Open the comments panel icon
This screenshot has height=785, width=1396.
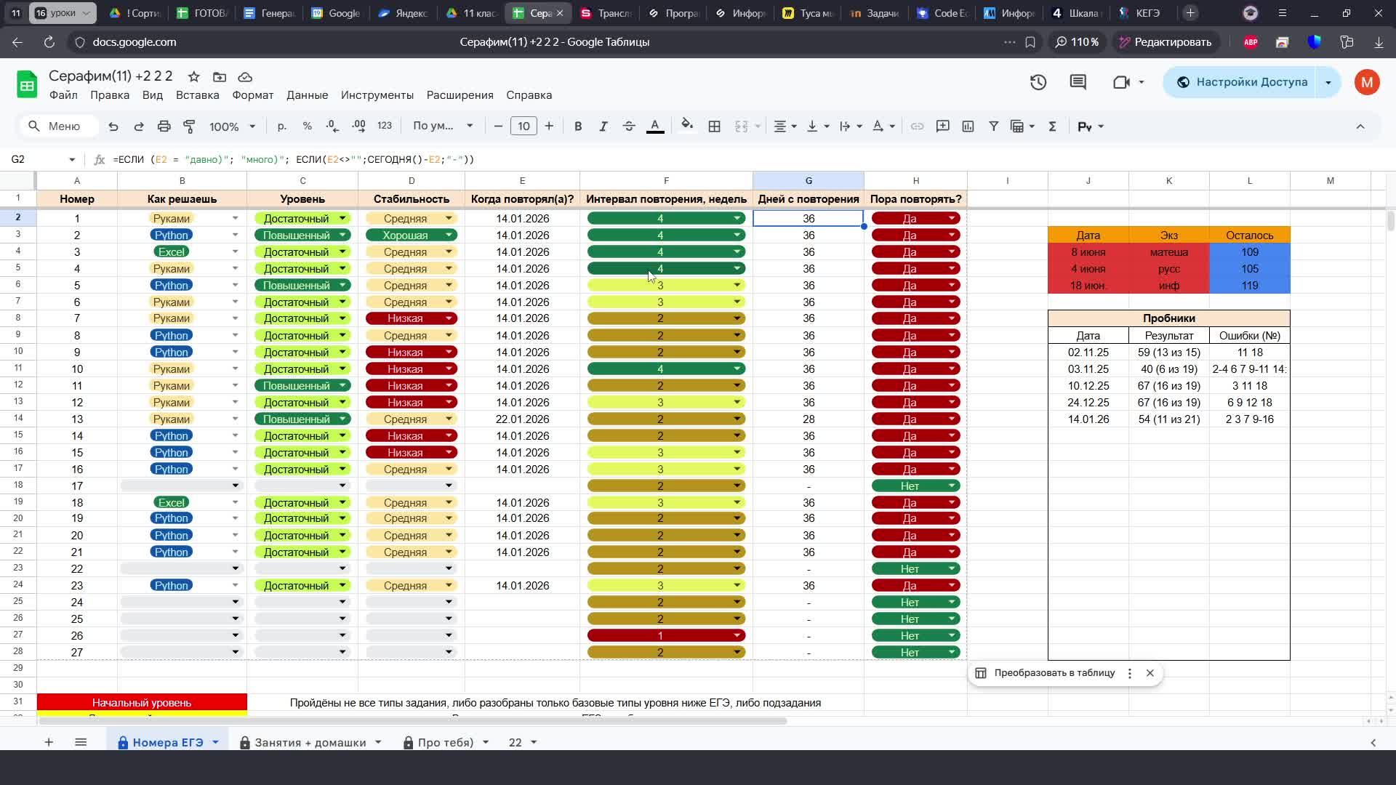(x=1078, y=82)
